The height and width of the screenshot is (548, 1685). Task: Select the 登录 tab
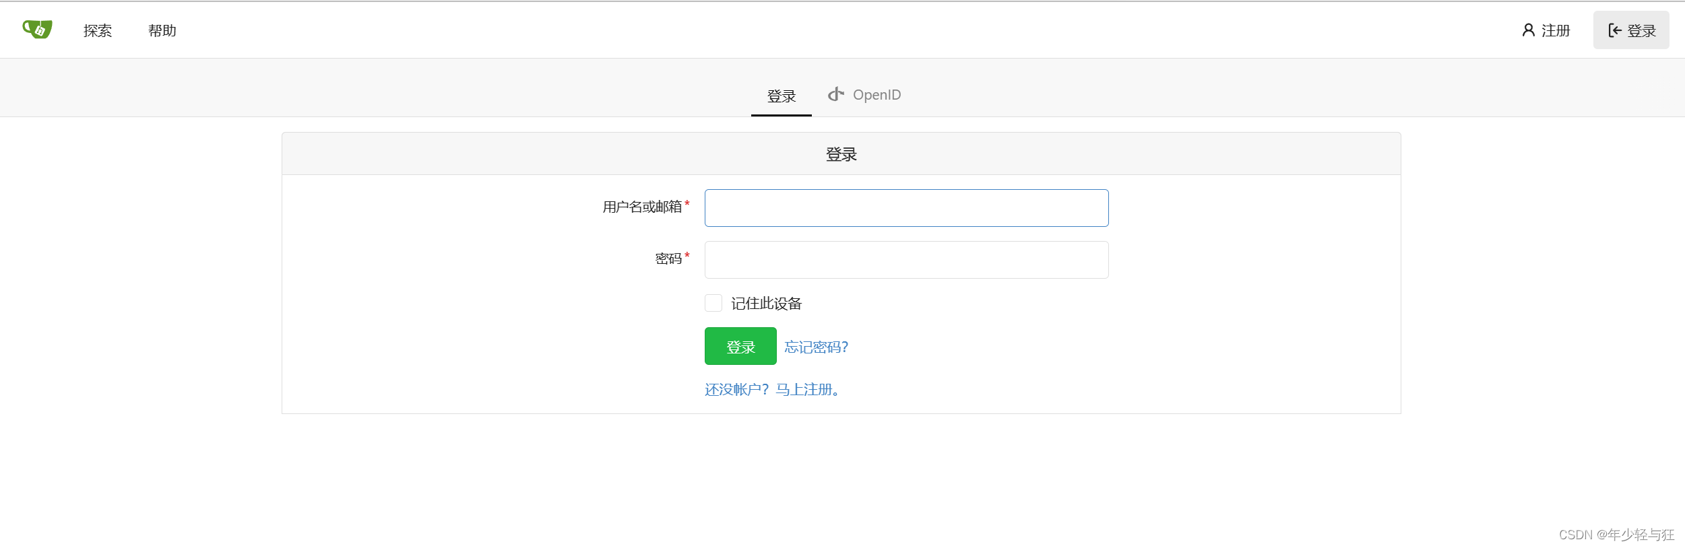click(x=782, y=96)
